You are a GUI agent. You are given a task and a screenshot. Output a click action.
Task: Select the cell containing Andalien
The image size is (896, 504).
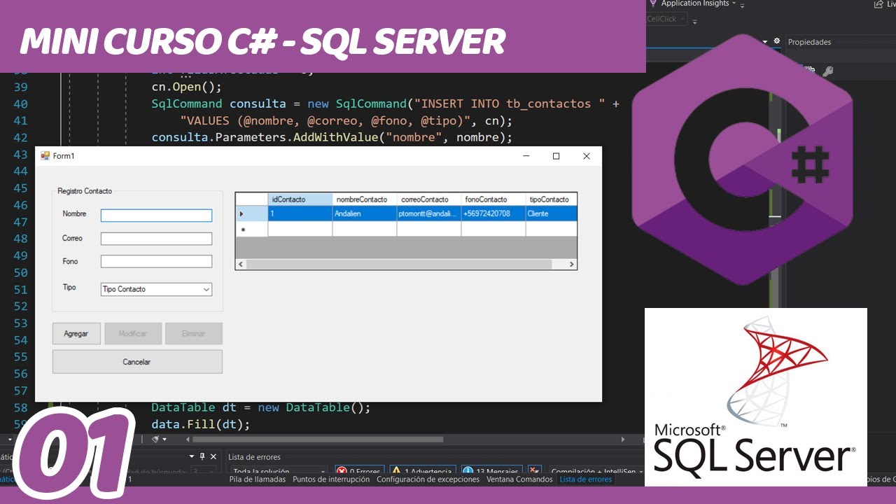coord(365,213)
